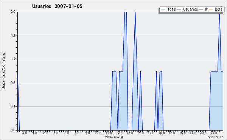Click the y-axis value 0.0
This screenshot has width=227, height=140.
[x=13, y=130]
